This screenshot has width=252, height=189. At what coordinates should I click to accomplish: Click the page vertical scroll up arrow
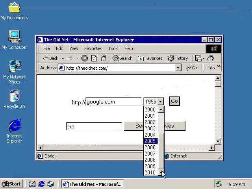click(x=218, y=78)
